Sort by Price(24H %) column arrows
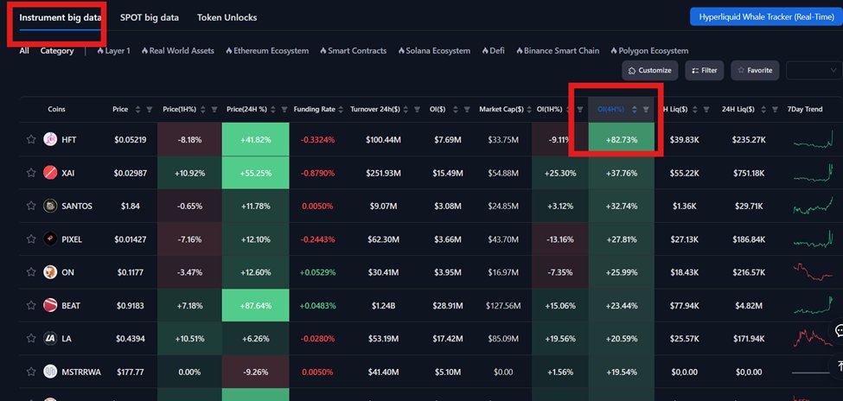The height and width of the screenshot is (401, 843). pos(273,110)
